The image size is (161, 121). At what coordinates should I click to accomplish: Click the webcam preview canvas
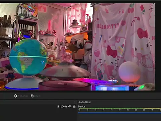click(x=77, y=47)
